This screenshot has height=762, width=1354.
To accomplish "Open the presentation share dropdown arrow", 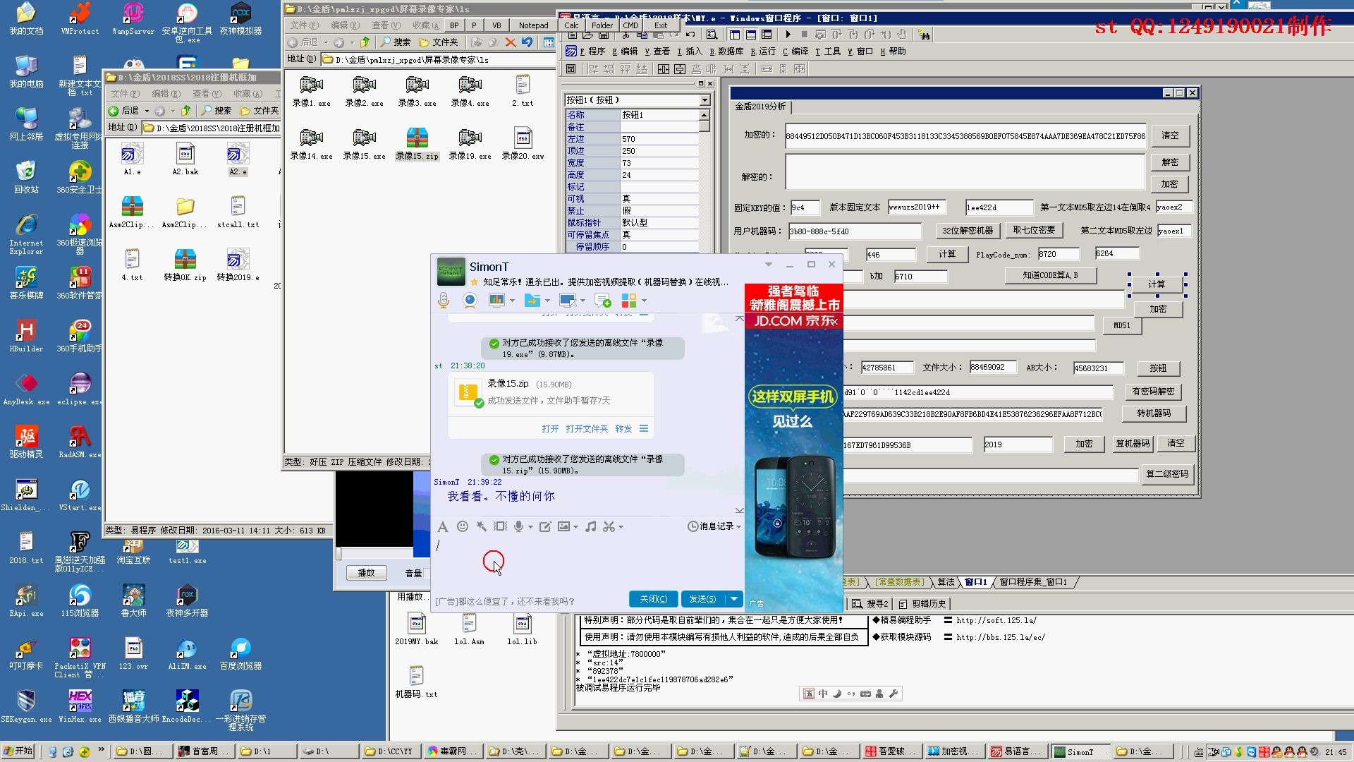I will coord(512,301).
